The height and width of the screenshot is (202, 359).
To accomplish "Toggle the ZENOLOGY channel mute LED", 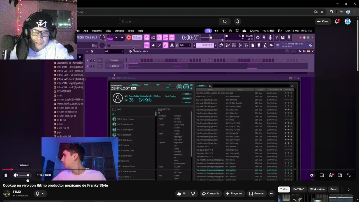I will coord(88,66).
